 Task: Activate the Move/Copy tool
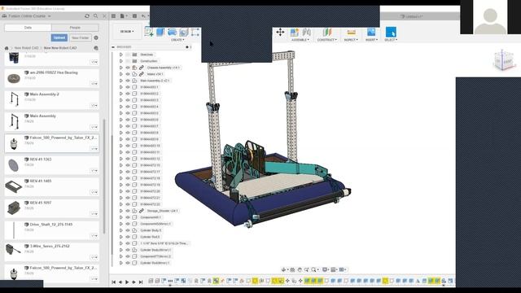(x=280, y=33)
